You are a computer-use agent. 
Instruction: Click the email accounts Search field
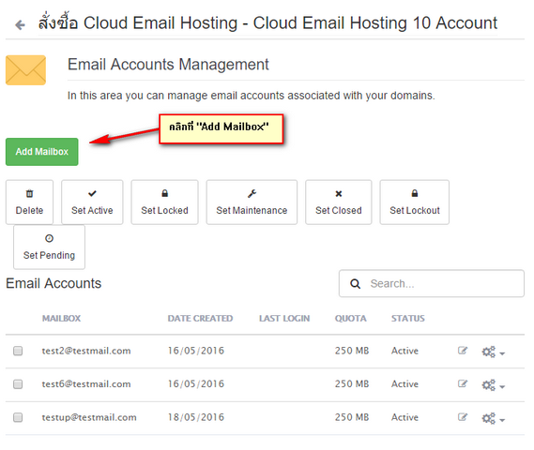pos(432,283)
